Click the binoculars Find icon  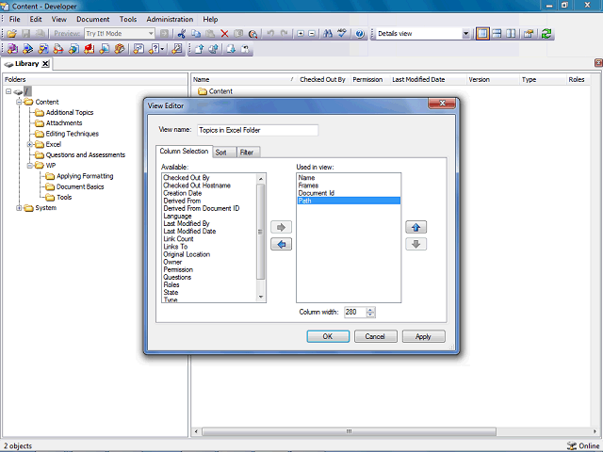[328, 34]
